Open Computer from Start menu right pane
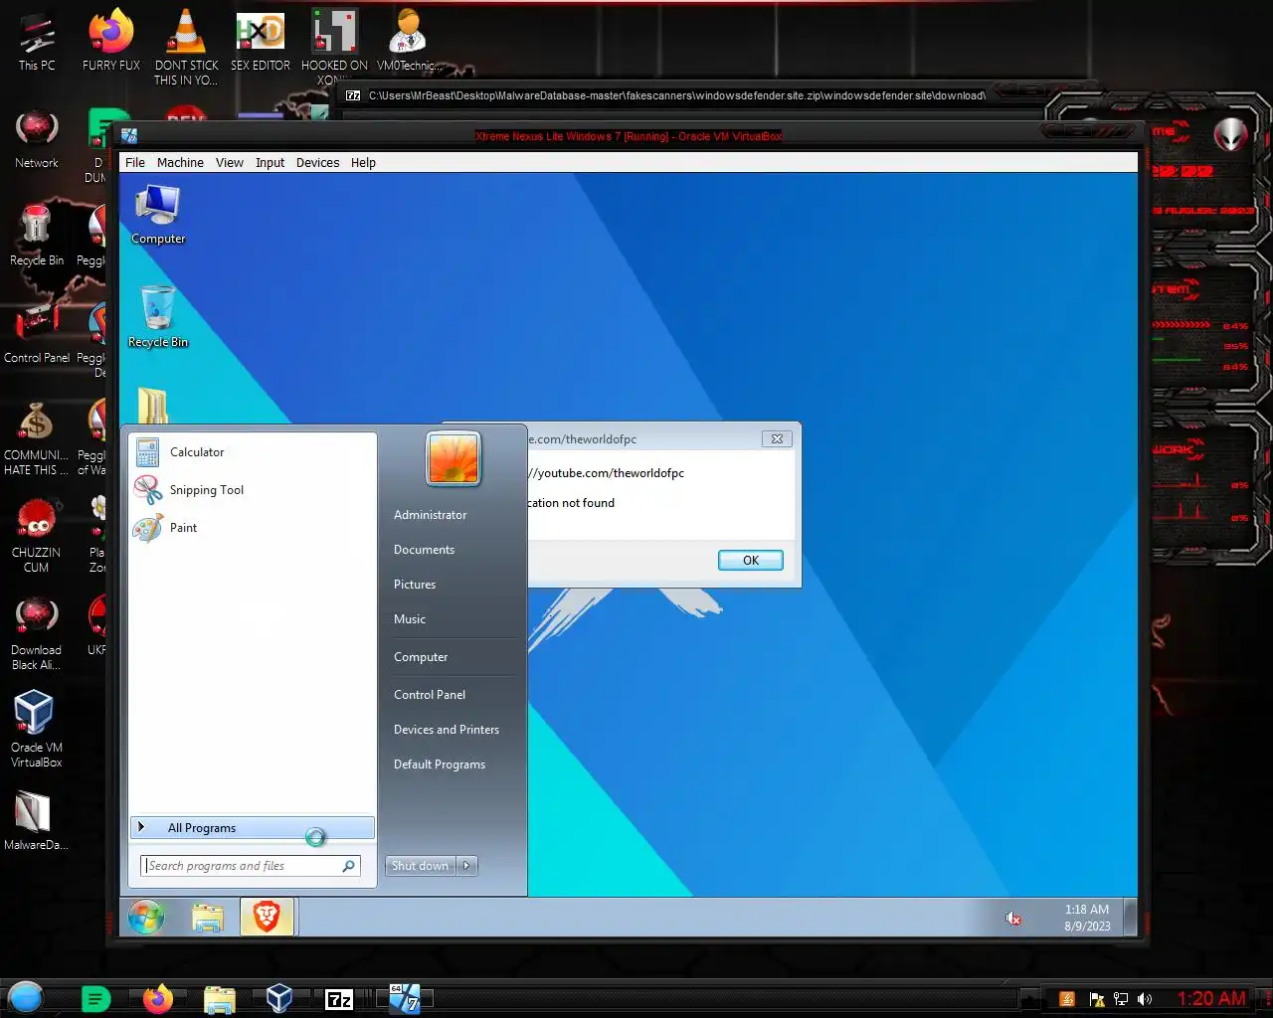This screenshot has height=1018, width=1273. pyautogui.click(x=421, y=657)
